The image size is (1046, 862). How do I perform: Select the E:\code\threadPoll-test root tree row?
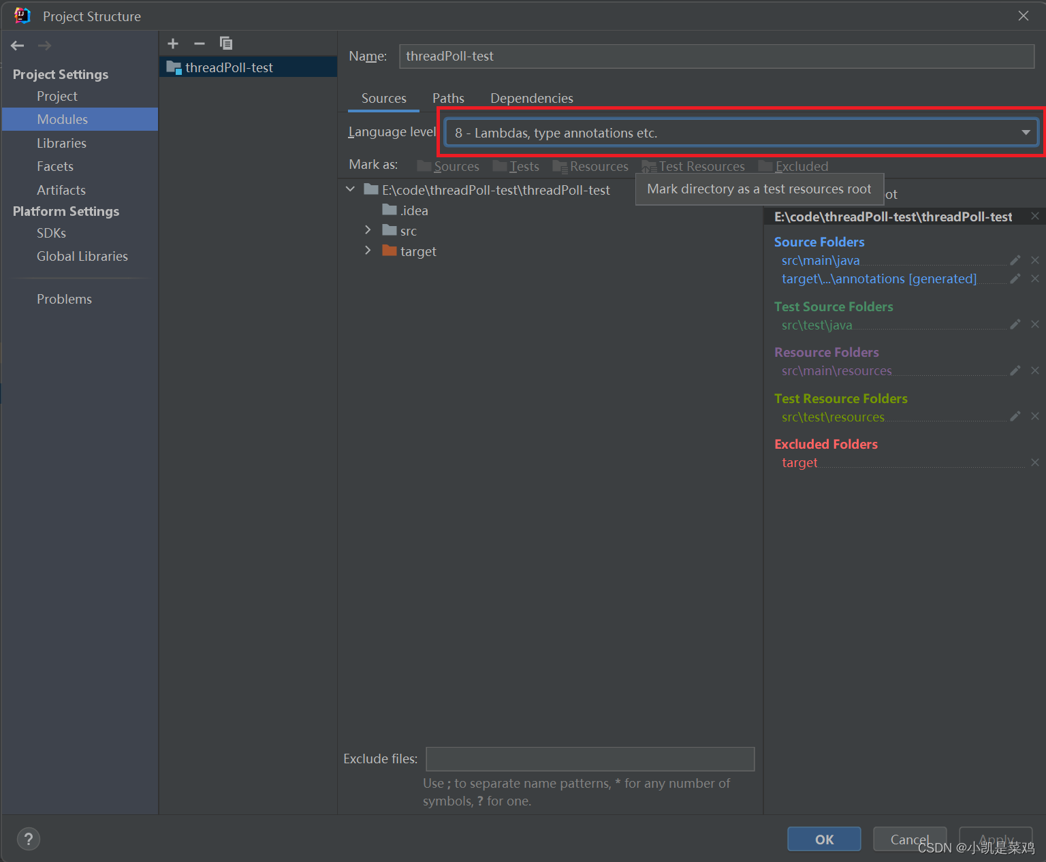(x=487, y=190)
